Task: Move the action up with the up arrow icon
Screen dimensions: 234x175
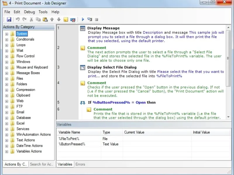Action: point(52,20)
